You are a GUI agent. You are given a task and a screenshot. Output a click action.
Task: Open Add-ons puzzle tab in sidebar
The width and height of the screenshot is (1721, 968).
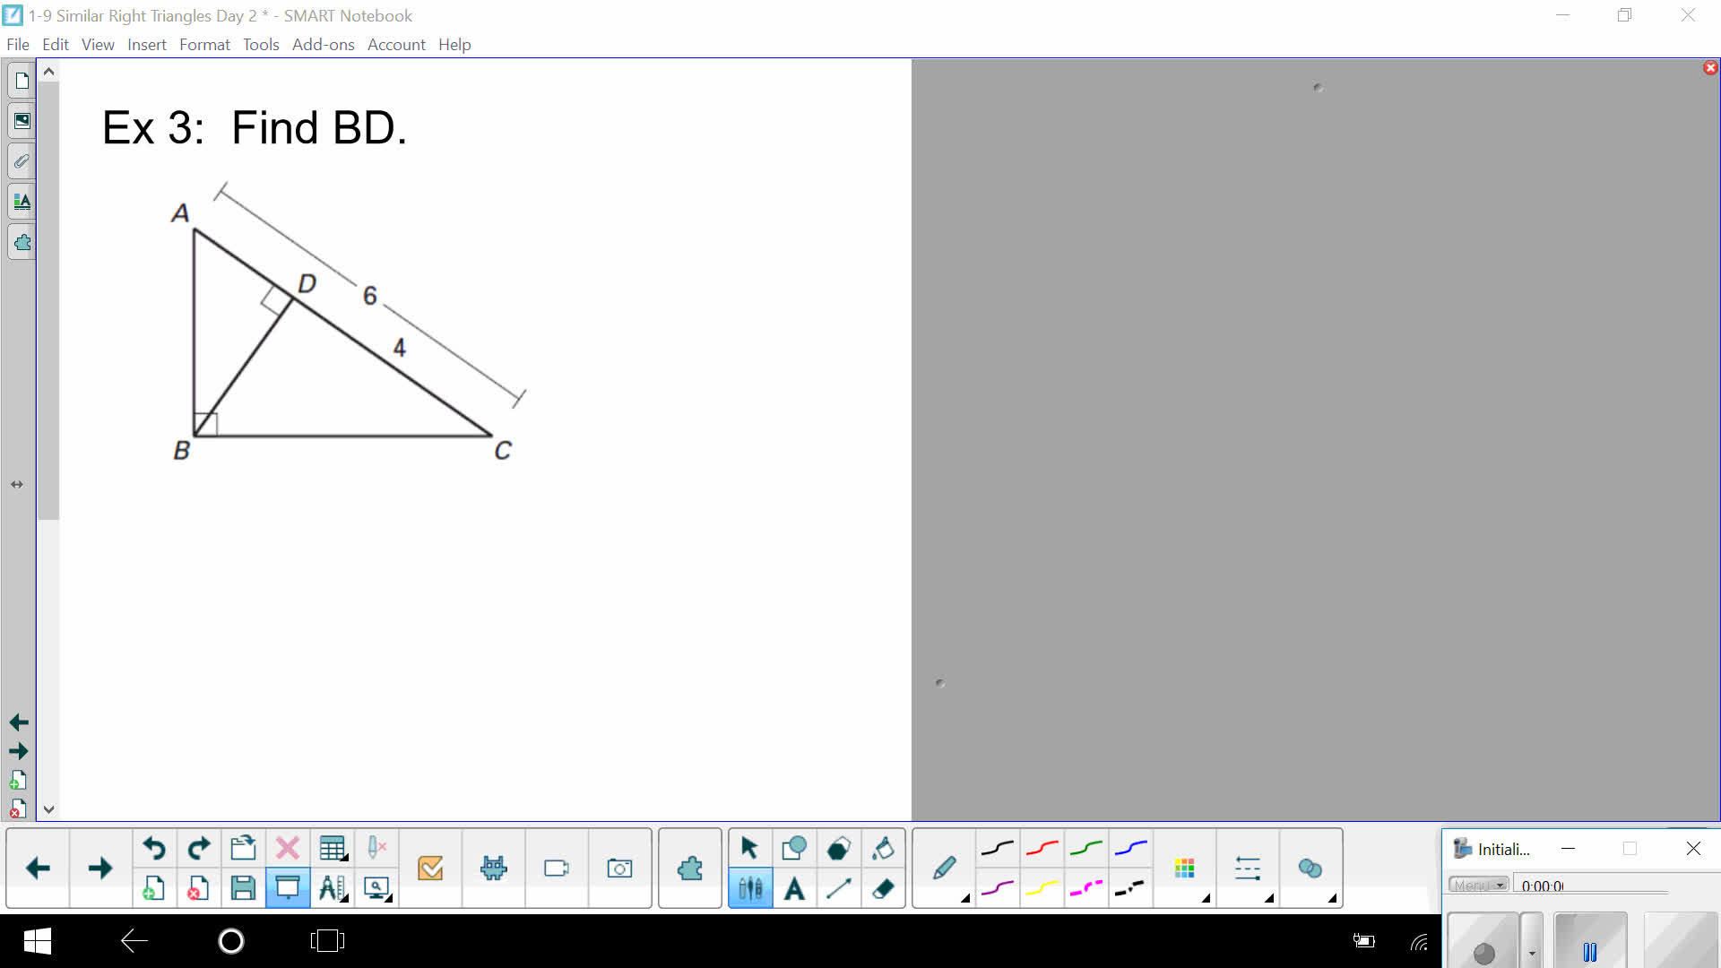(x=22, y=242)
